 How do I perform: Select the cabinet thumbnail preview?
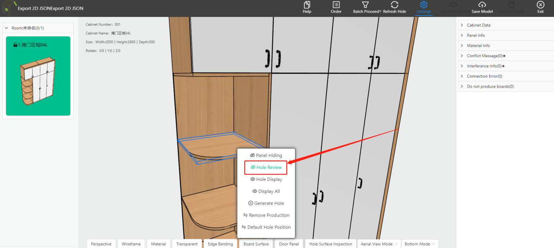[x=38, y=82]
